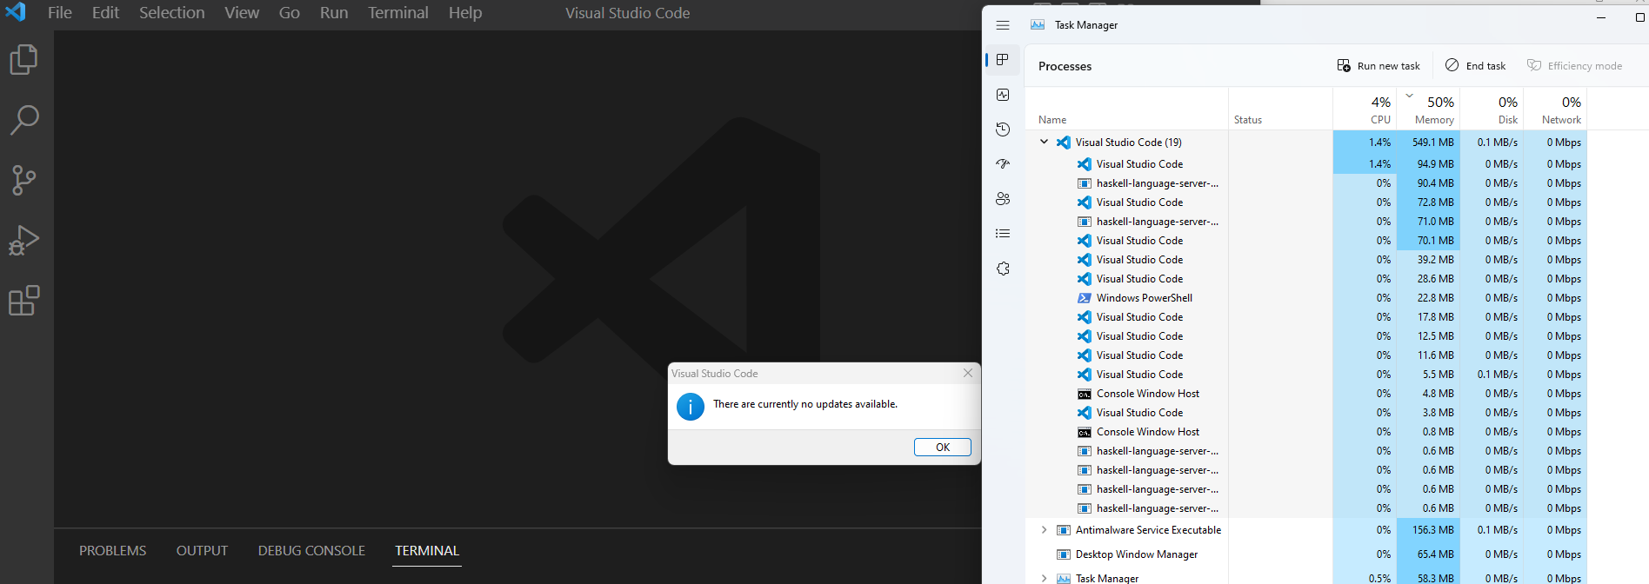Open the Search view in VS Code

tap(24, 120)
